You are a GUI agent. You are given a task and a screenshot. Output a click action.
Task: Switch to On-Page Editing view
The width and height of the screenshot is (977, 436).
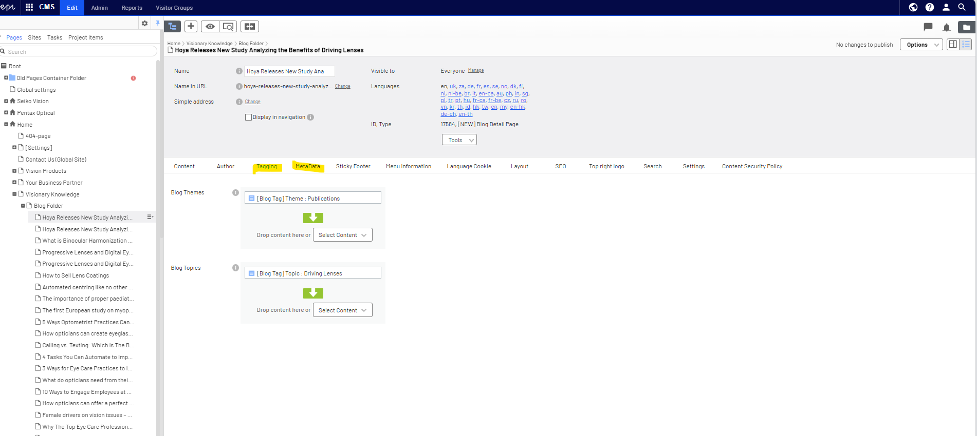coord(953,45)
